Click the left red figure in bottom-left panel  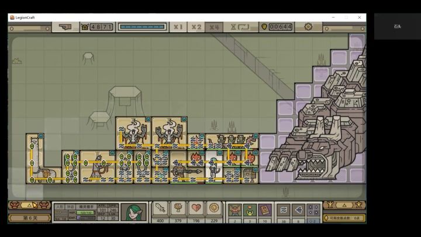[15, 205]
